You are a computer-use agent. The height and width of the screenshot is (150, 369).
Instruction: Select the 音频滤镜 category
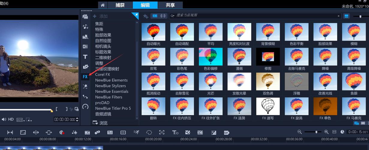click(103, 114)
